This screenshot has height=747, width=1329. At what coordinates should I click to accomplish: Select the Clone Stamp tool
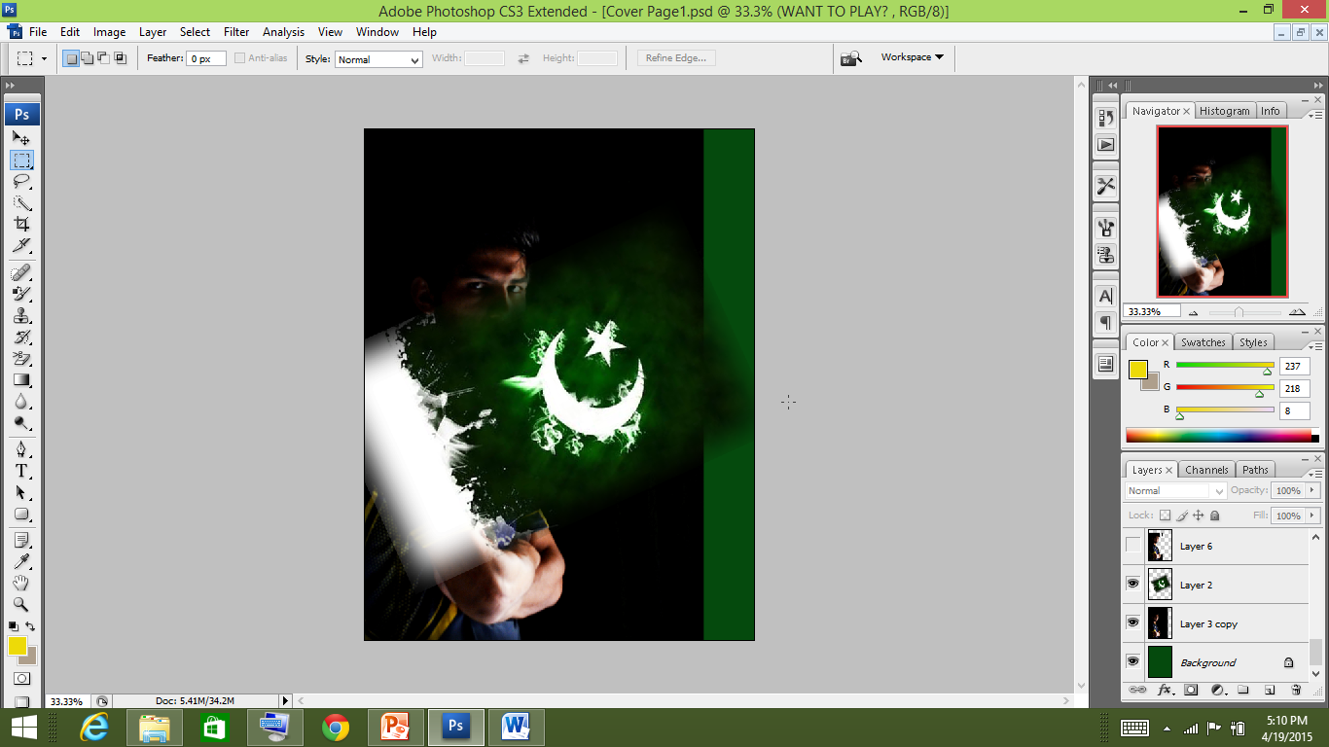[21, 315]
